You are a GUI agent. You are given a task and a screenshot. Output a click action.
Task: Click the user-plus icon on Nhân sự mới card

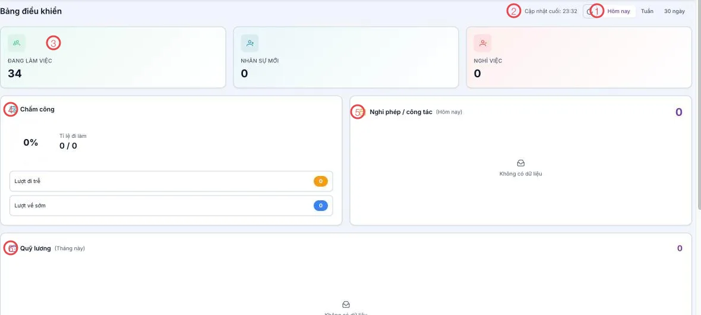(x=250, y=43)
